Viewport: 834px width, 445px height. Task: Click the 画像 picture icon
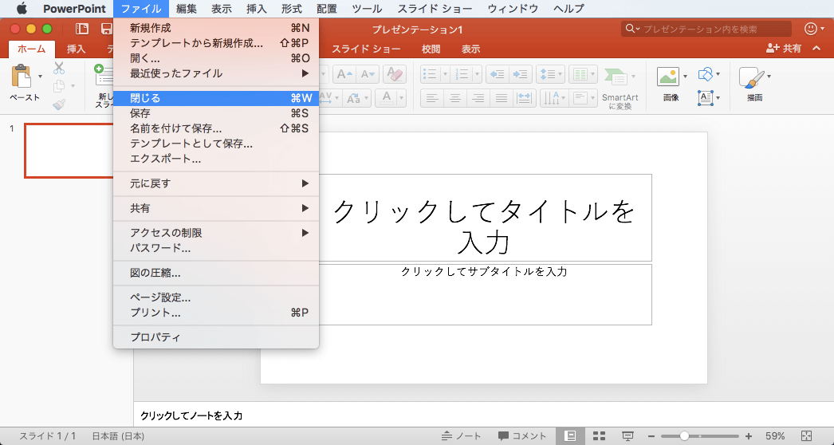click(x=668, y=76)
